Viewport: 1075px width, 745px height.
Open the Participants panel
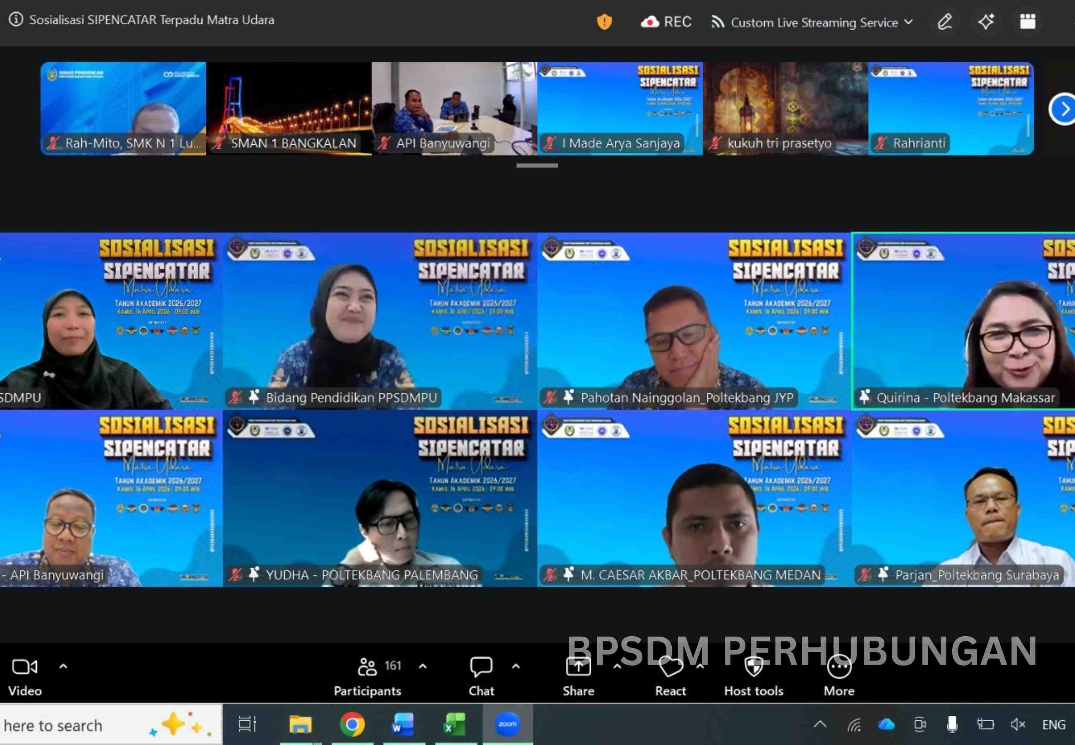coord(367,677)
